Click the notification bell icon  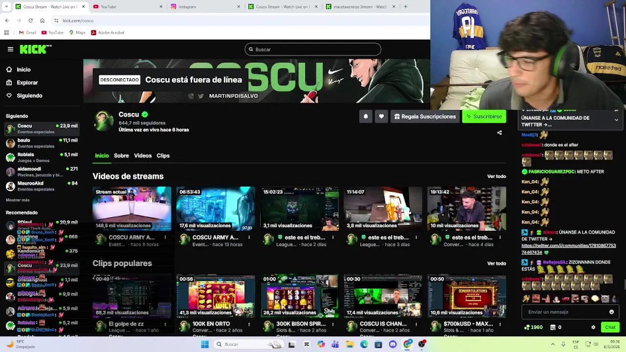pyautogui.click(x=365, y=116)
